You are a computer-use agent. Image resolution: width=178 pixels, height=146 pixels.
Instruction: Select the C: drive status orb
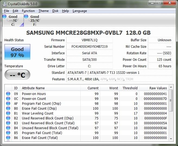tap(5, 17)
